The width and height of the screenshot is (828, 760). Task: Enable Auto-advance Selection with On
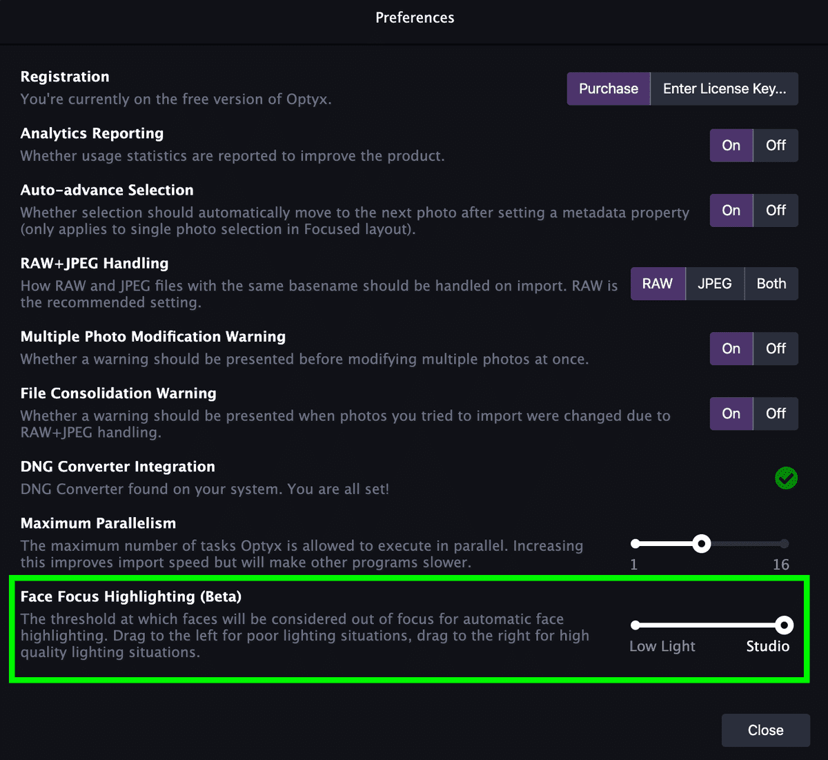pos(731,211)
